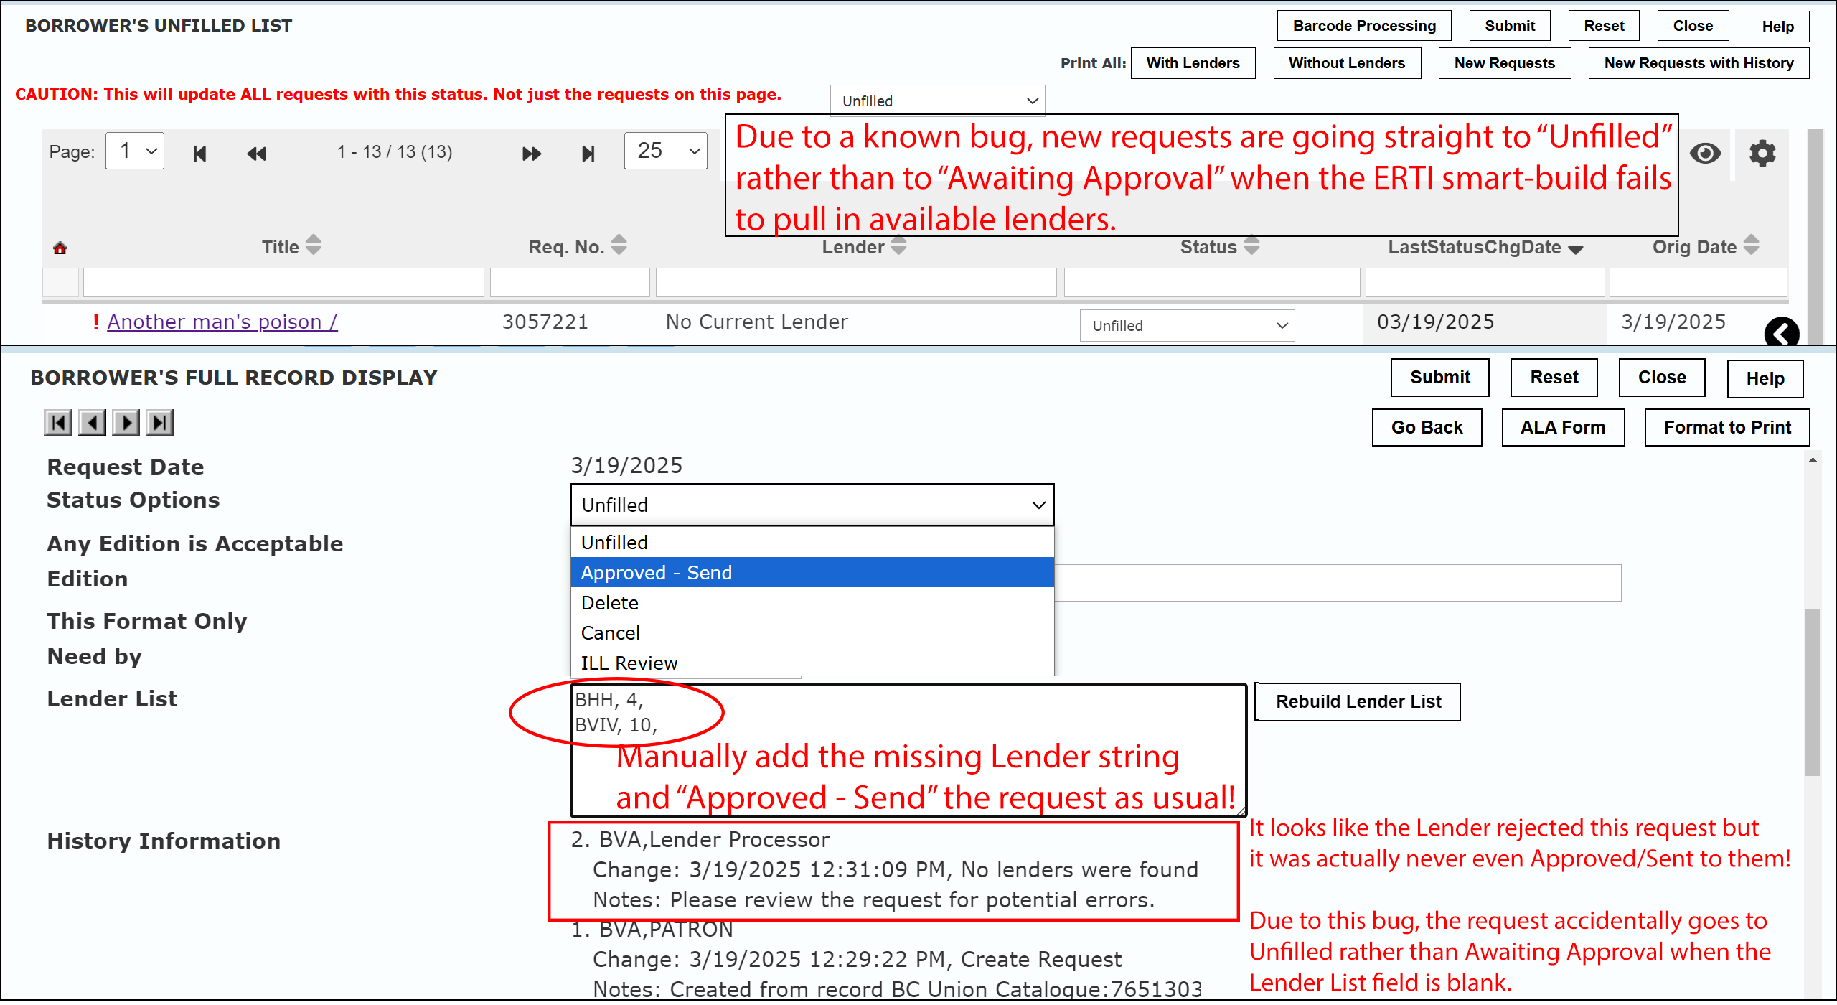This screenshot has width=1837, height=1005.
Task: Go to the previous page of results
Action: tap(256, 154)
